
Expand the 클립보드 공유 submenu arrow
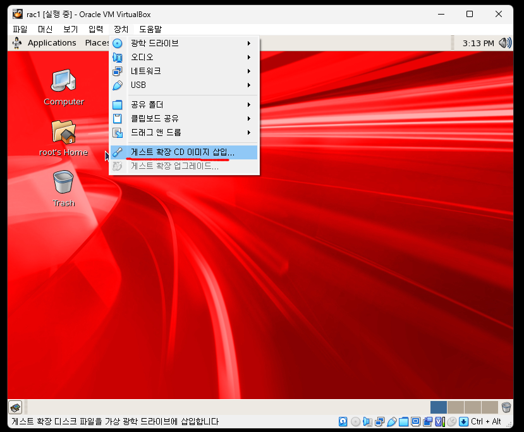[x=249, y=119]
